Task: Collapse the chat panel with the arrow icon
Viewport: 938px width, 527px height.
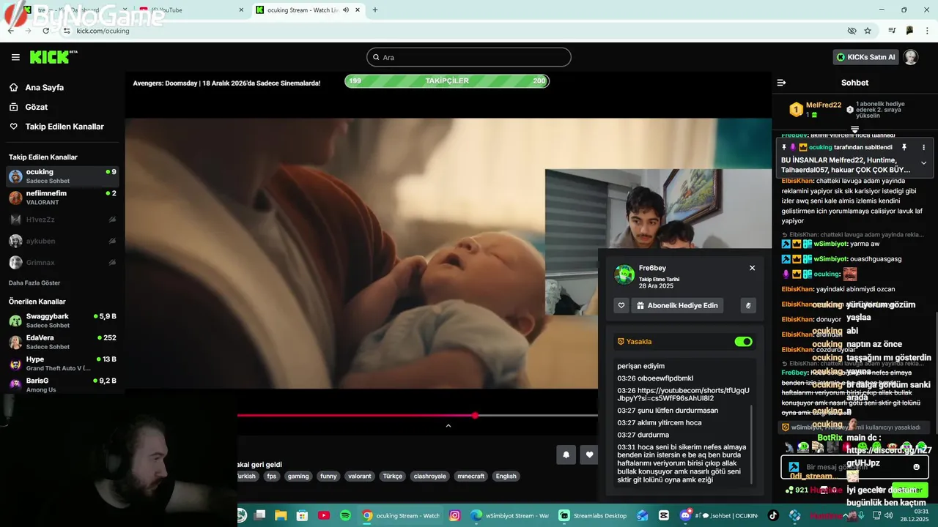Action: [781, 83]
